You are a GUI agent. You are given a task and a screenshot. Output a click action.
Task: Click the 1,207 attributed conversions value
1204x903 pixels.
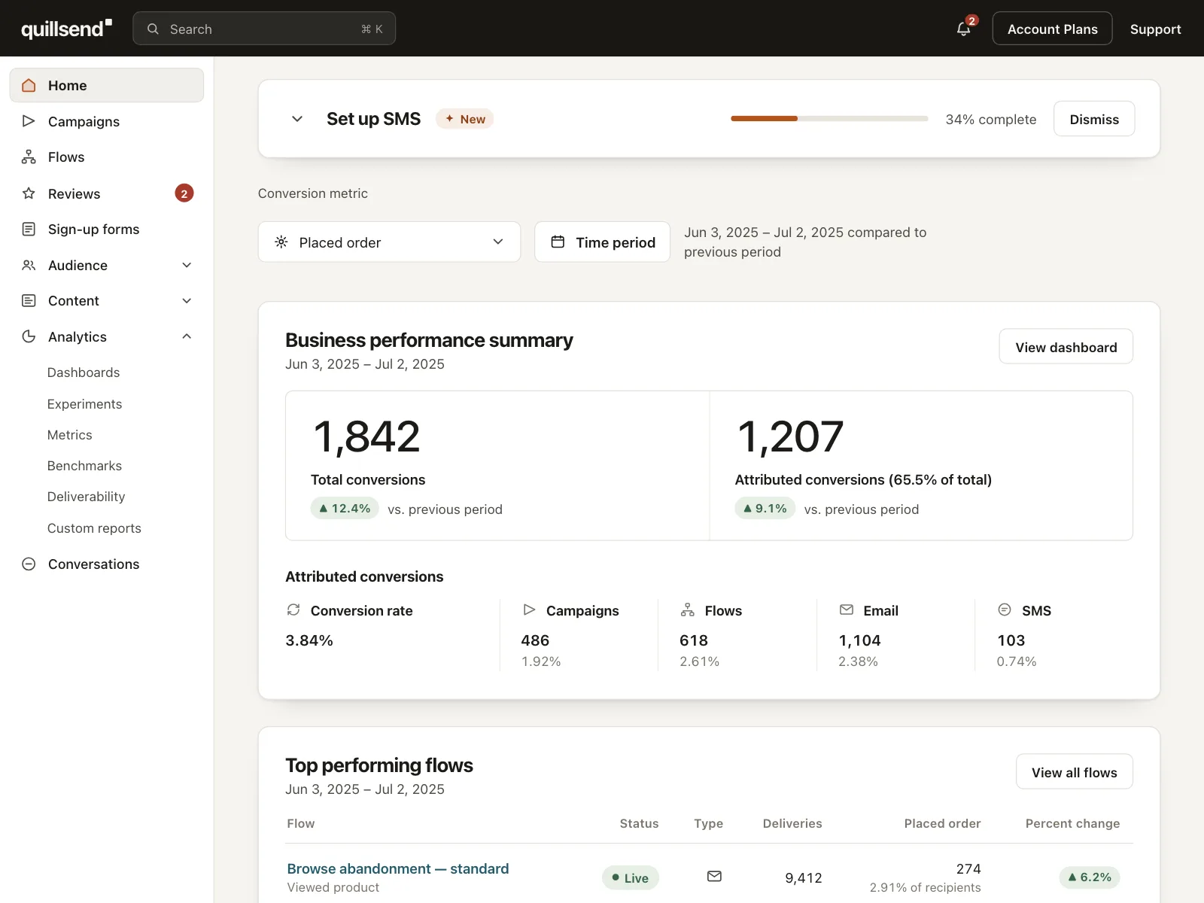(x=790, y=436)
